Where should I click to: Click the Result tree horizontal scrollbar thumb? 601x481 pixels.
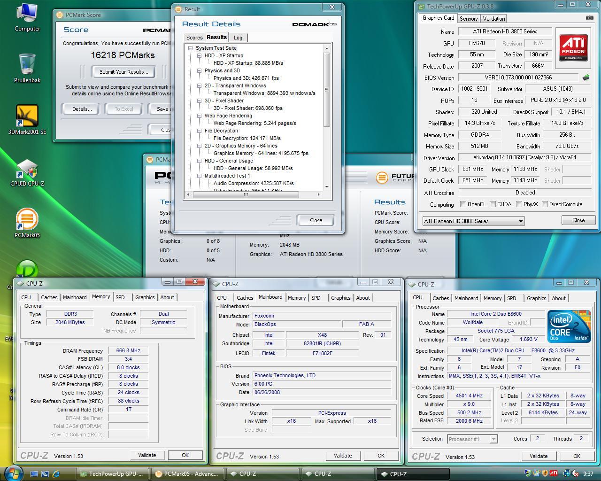click(x=245, y=194)
